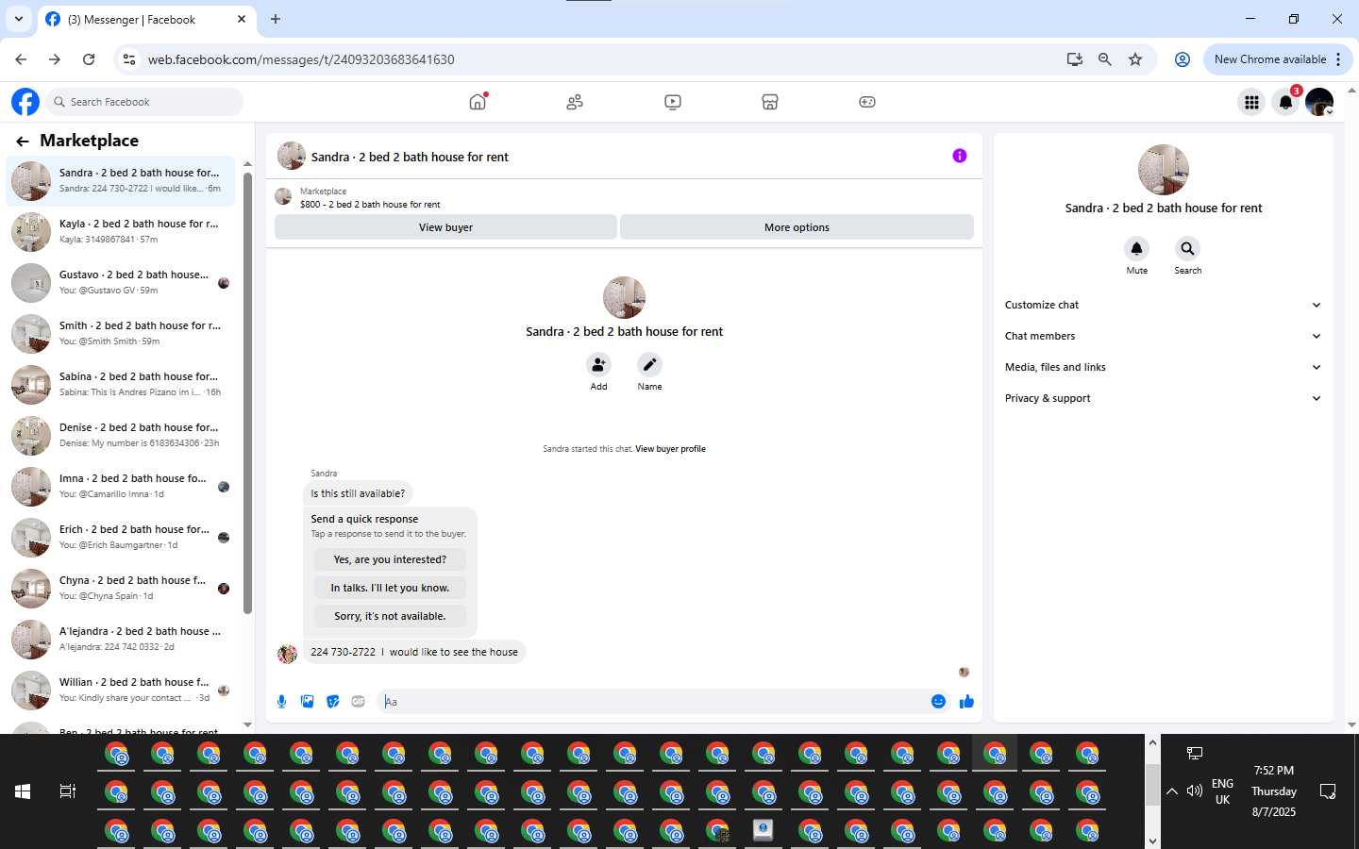Open the Kayla conversation in the list
Screen dimensions: 1359x849
tap(121, 231)
